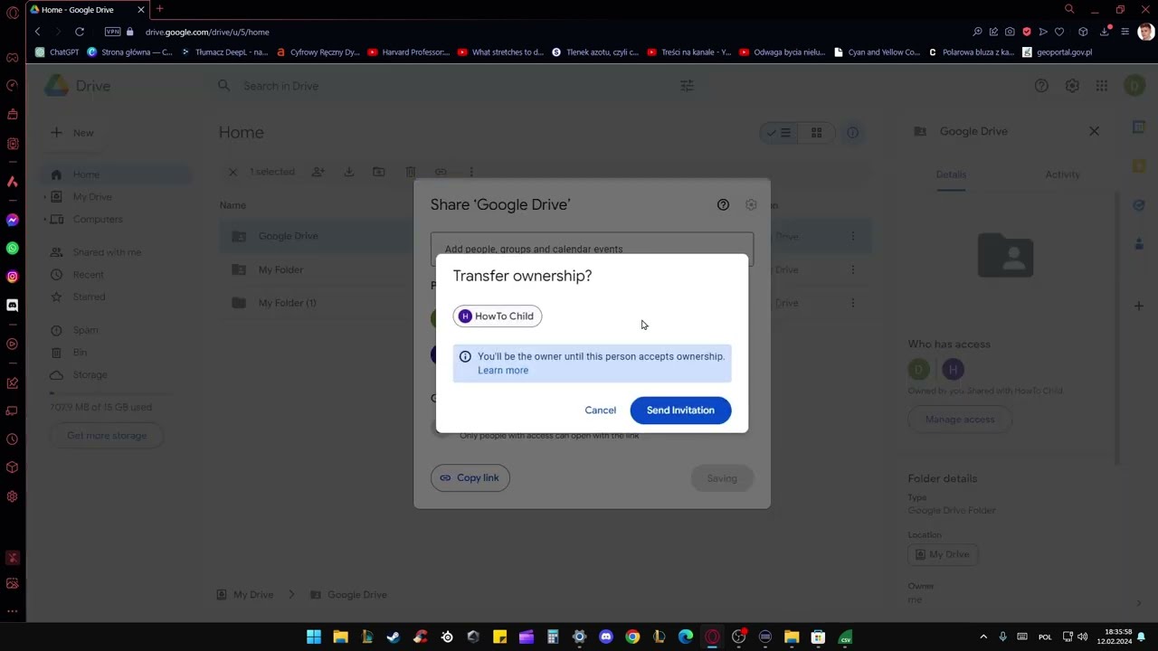
Task: Click the get link toolbar icon
Action: (x=441, y=172)
